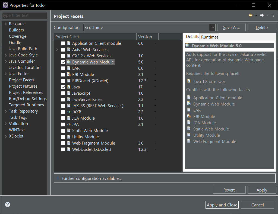Click the Java 1.8 or newer icon
The height and width of the screenshot is (214, 278).
click(x=189, y=81)
